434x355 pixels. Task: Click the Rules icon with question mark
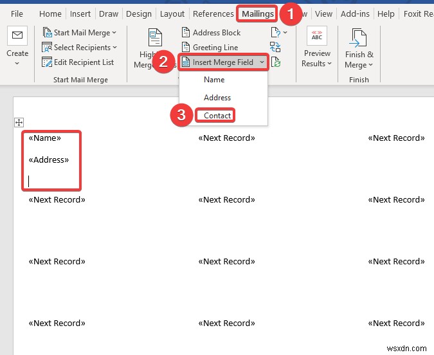276,32
